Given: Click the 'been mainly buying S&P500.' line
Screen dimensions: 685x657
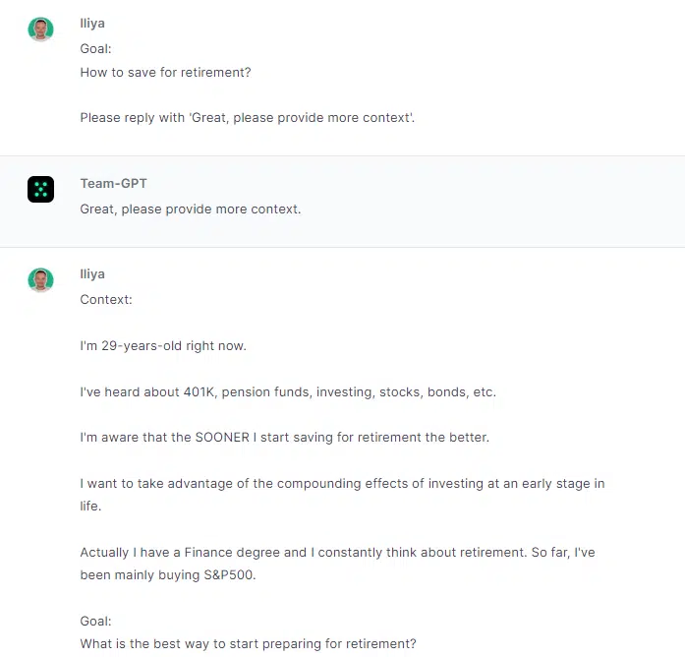Looking at the screenshot, I should 168,574.
